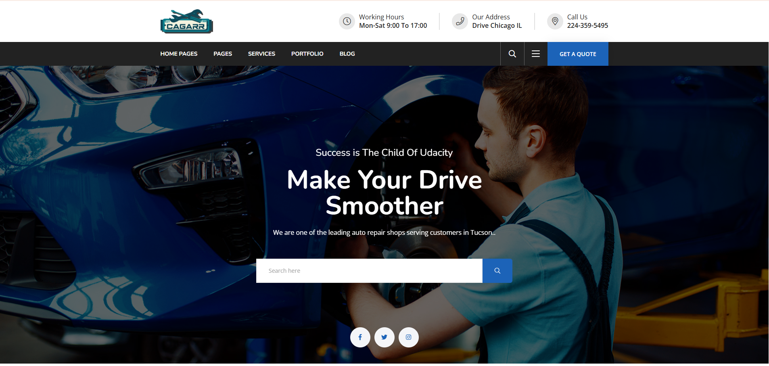The height and width of the screenshot is (366, 769).
Task: Click the clock icon beside Working Hours
Action: tap(347, 21)
